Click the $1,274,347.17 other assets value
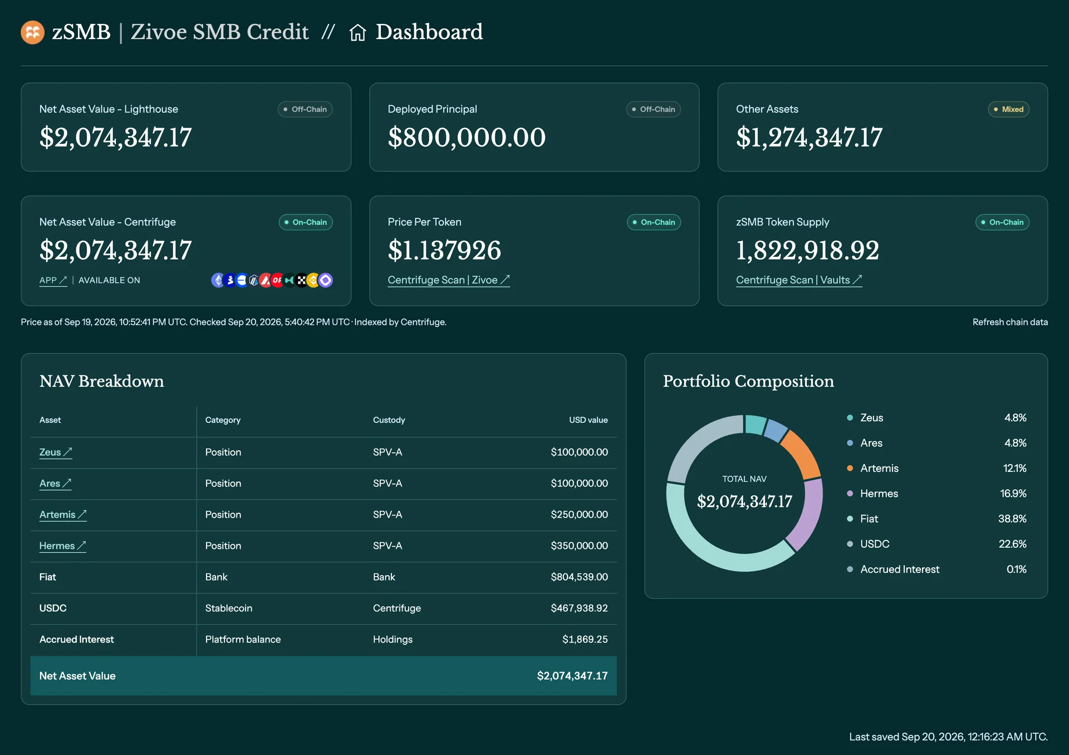The image size is (1069, 755). (809, 138)
